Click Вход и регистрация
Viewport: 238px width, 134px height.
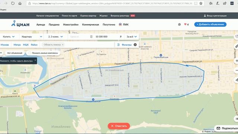pos(215,16)
